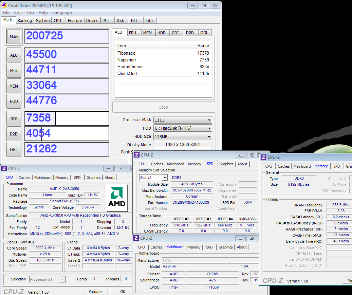352x295 pixels.
Task: Open the Language menu
Action: [x=62, y=13]
